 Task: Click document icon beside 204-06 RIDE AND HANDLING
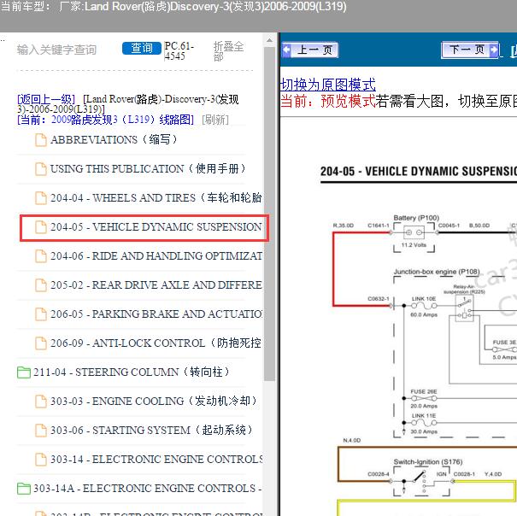coord(41,255)
